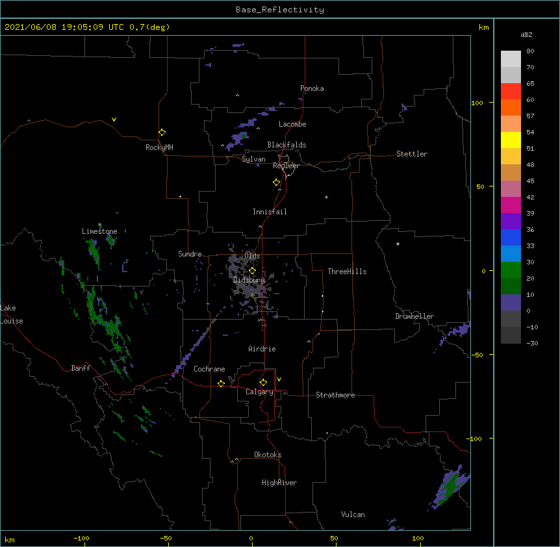Click the white plus marker north of Drumheller
Viewport: 560px width, 547px height.
(x=398, y=244)
